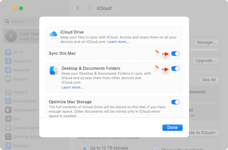The height and width of the screenshot is (150, 228).
Task: Click the Done button
Action: (172, 128)
